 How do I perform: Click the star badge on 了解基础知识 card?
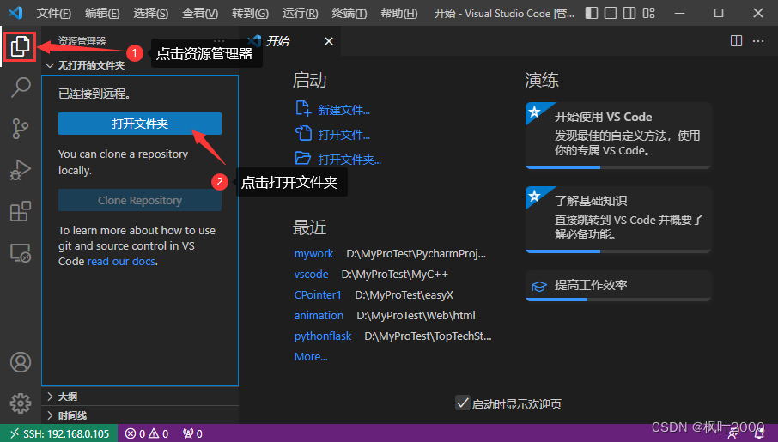[x=534, y=196]
